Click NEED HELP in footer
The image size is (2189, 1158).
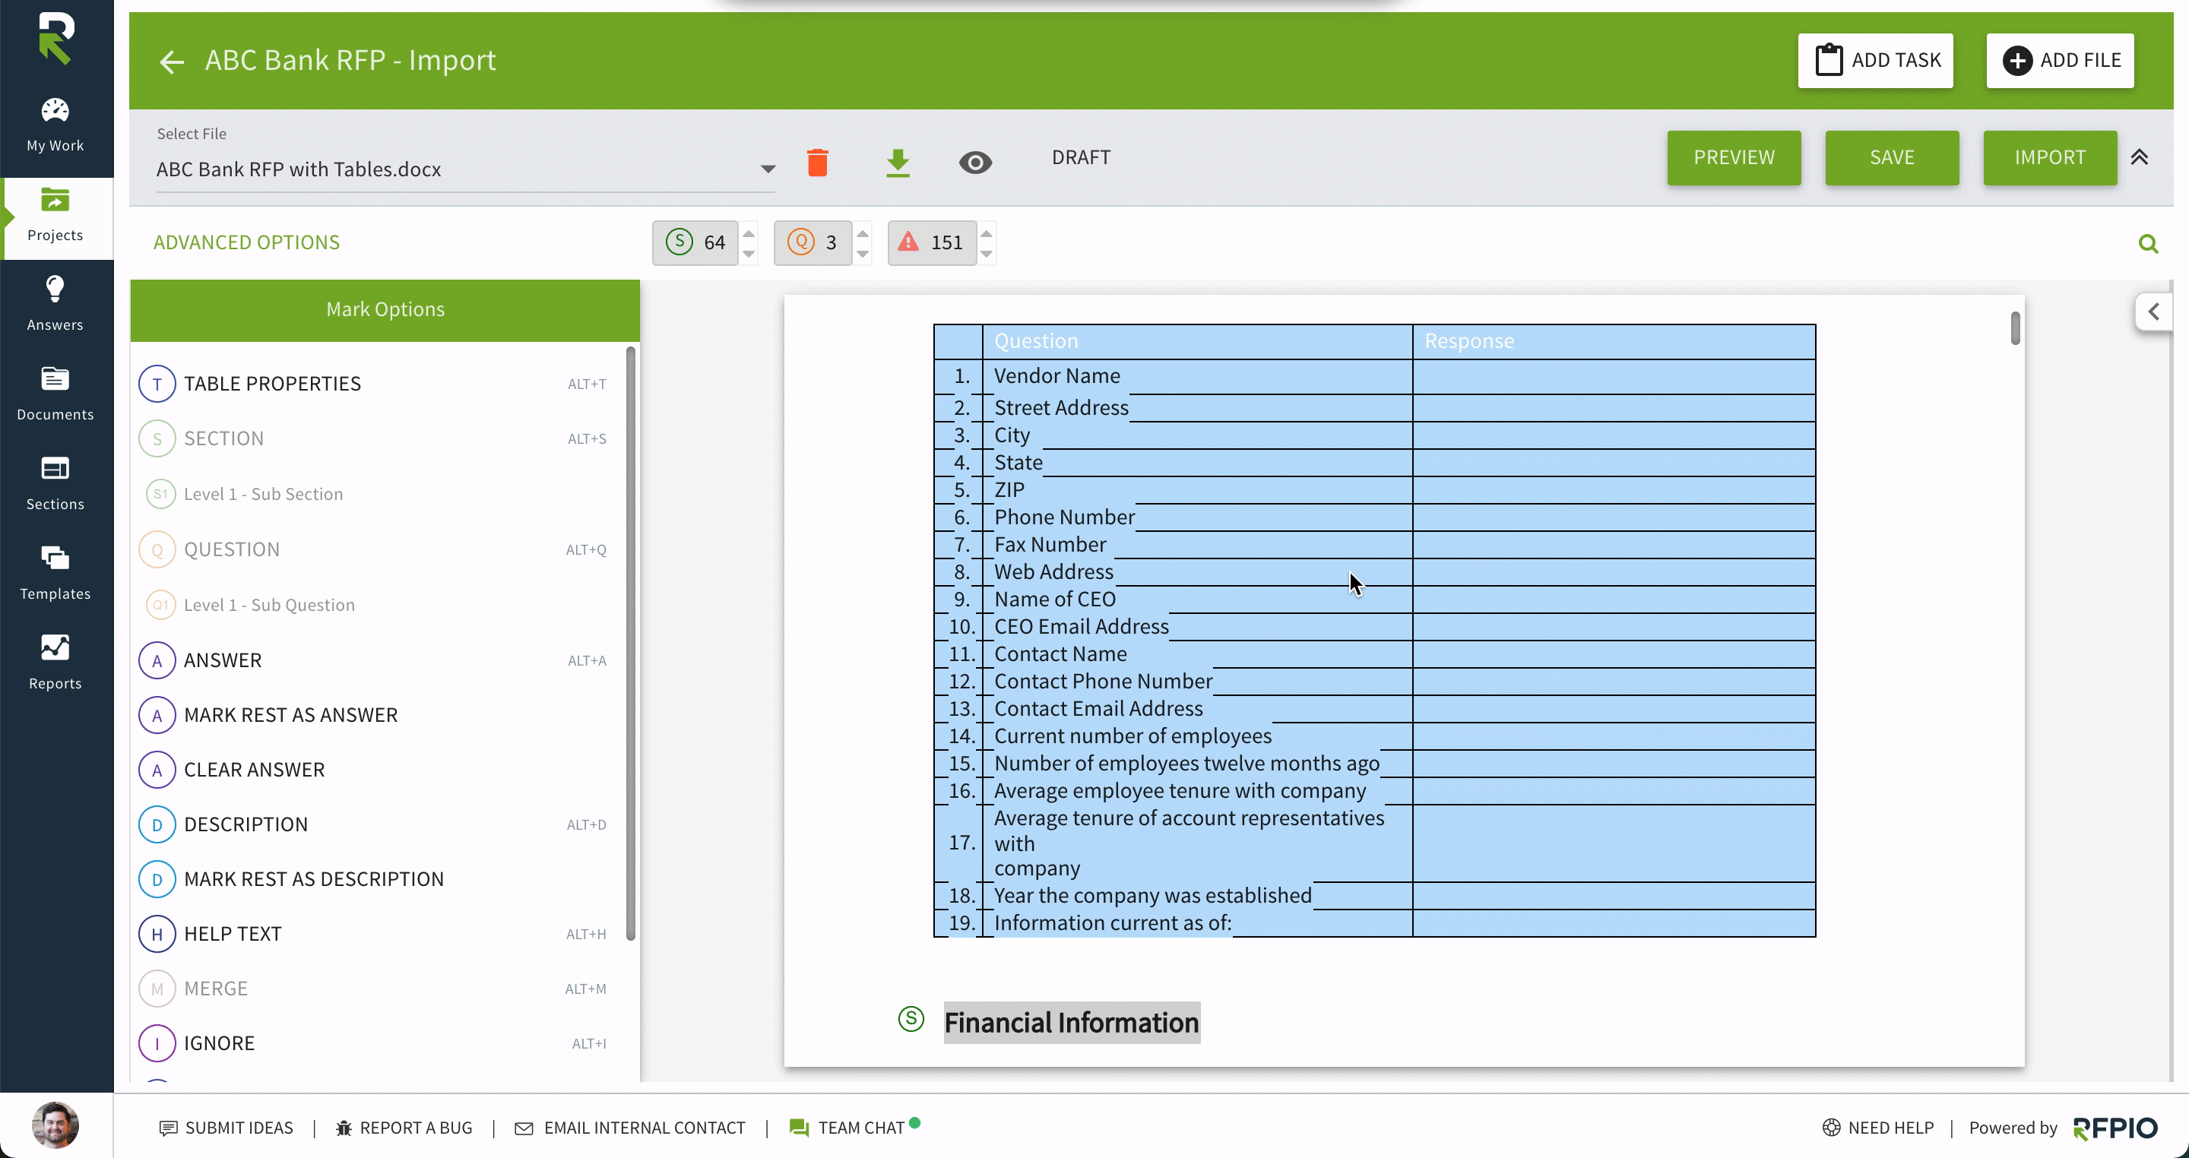pos(1878,1128)
